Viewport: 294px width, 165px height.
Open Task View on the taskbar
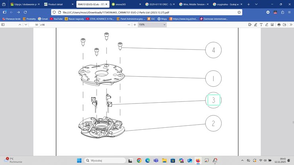[130, 161]
